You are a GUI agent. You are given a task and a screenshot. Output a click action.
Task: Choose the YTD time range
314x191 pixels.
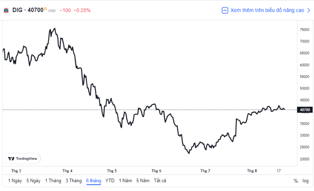[x=110, y=181]
